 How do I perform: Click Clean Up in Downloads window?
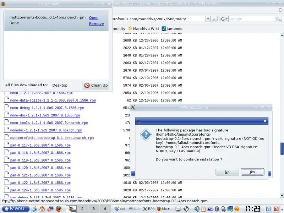[96, 85]
